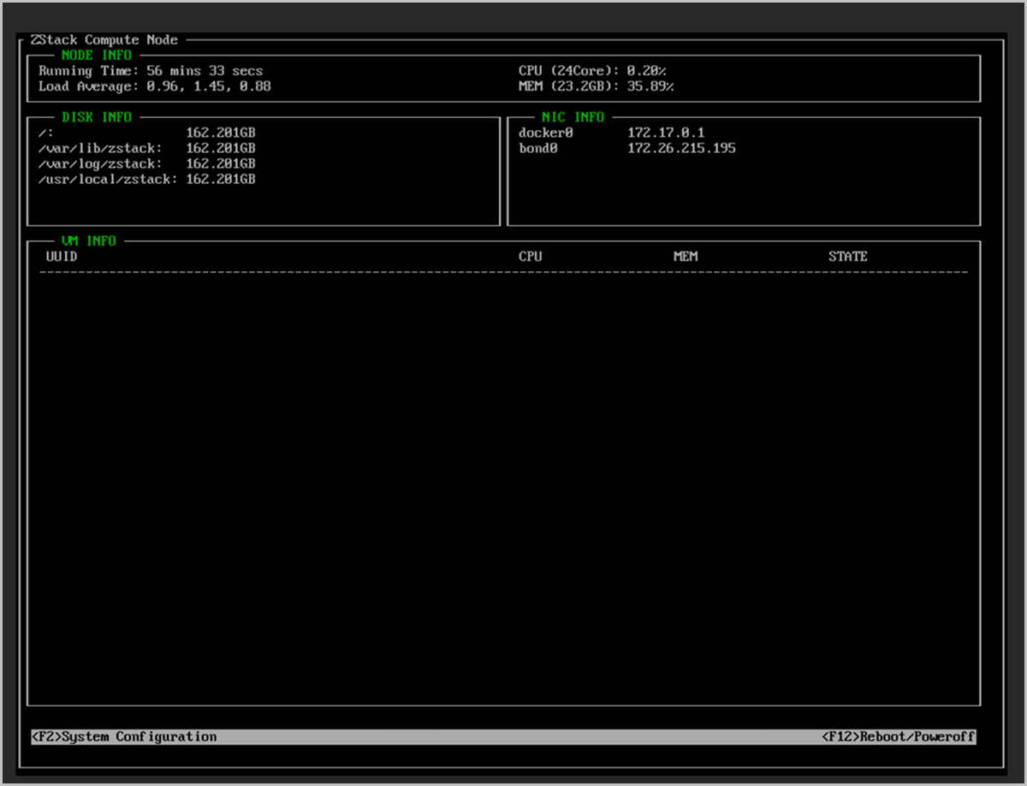Select the /var/log/zstack disk row

146,163
